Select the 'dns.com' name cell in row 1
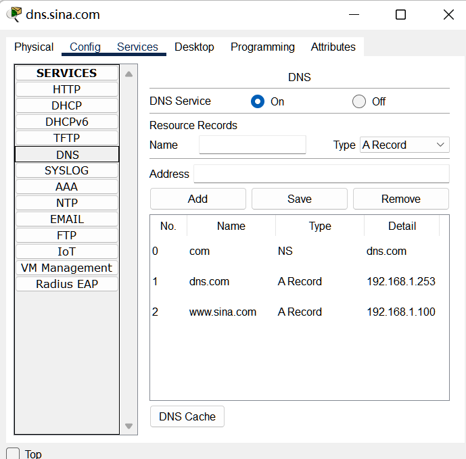The height and width of the screenshot is (459, 466). coord(209,281)
